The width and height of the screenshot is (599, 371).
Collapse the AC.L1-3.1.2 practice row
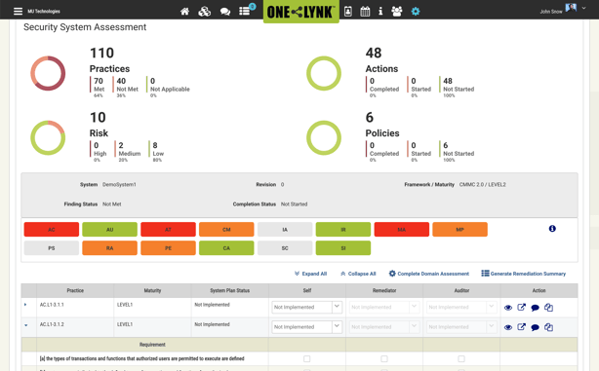click(x=26, y=325)
